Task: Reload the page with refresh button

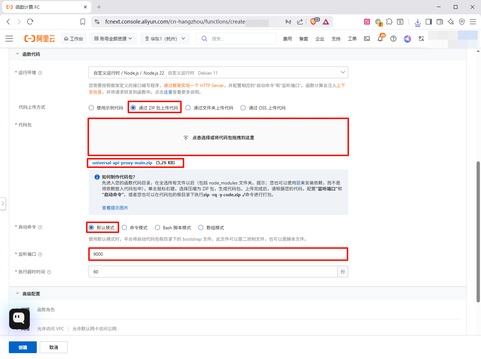Action: (x=30, y=22)
